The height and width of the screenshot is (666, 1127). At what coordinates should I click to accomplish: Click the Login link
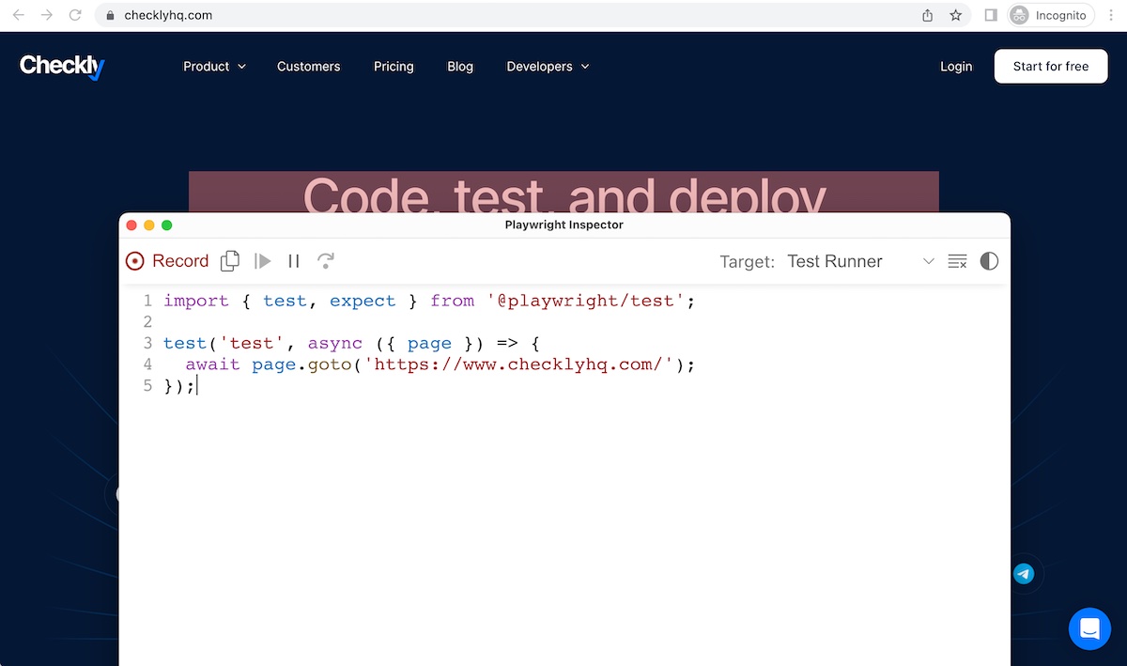click(956, 67)
